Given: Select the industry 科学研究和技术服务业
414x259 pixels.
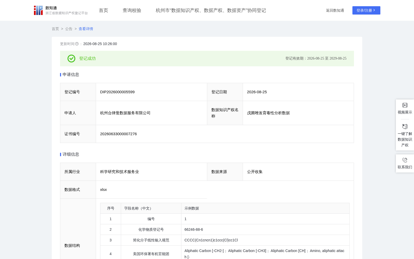Looking at the screenshot, I should click(x=120, y=172).
